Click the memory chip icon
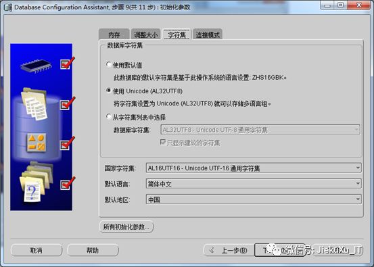 pos(37,66)
